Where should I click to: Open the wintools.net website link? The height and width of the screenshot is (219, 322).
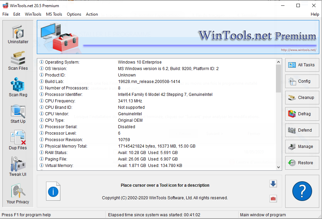tap(298, 50)
